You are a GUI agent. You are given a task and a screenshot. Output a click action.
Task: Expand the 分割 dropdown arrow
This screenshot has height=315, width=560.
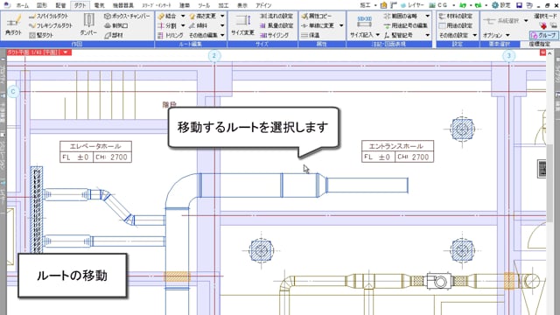click(183, 25)
